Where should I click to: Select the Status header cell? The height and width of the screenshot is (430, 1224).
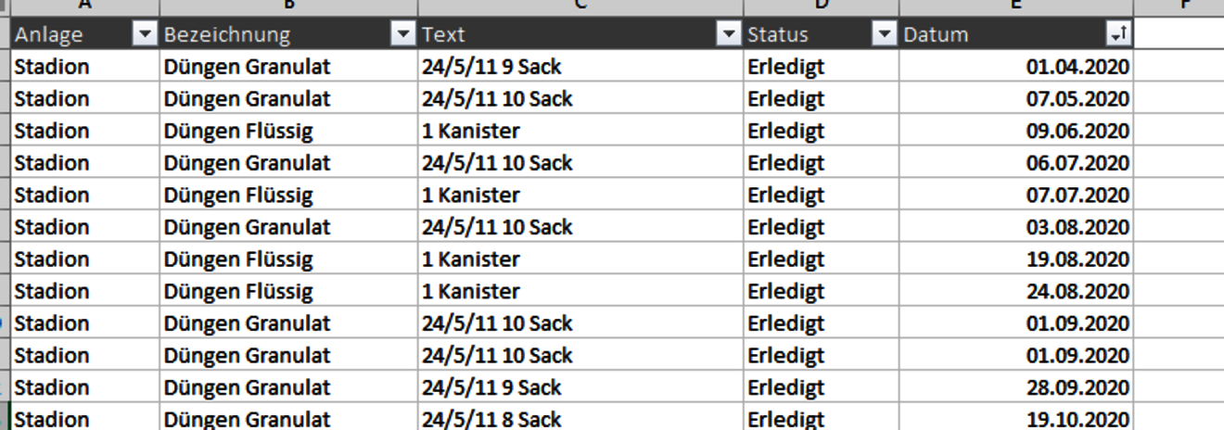(x=821, y=34)
